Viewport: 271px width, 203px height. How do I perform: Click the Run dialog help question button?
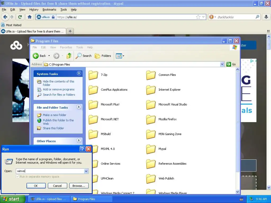(x=82, y=149)
